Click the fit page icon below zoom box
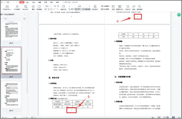 (52, 9)
